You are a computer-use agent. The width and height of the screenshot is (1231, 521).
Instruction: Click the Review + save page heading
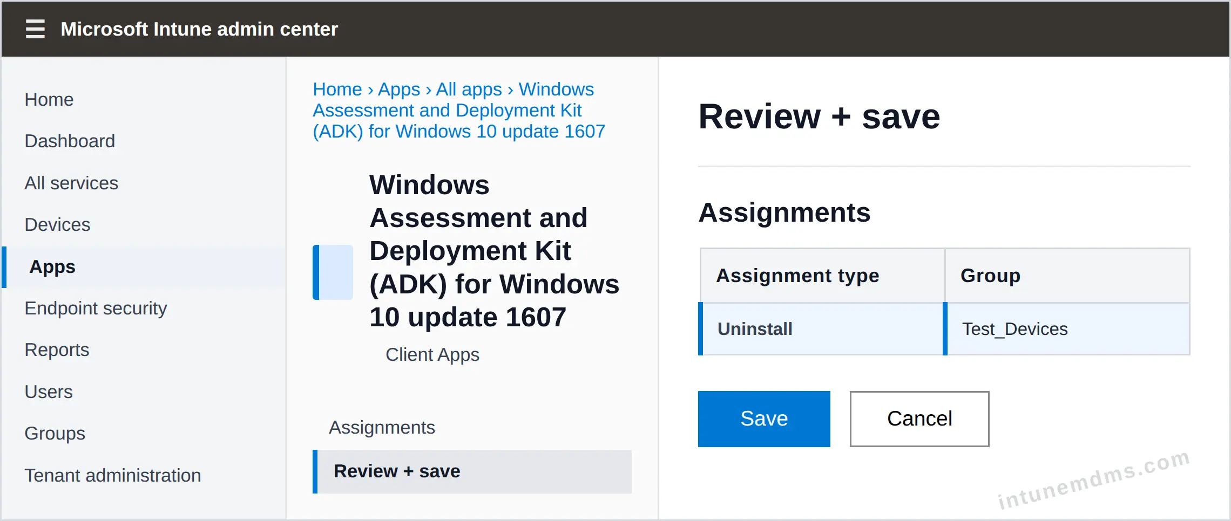819,116
